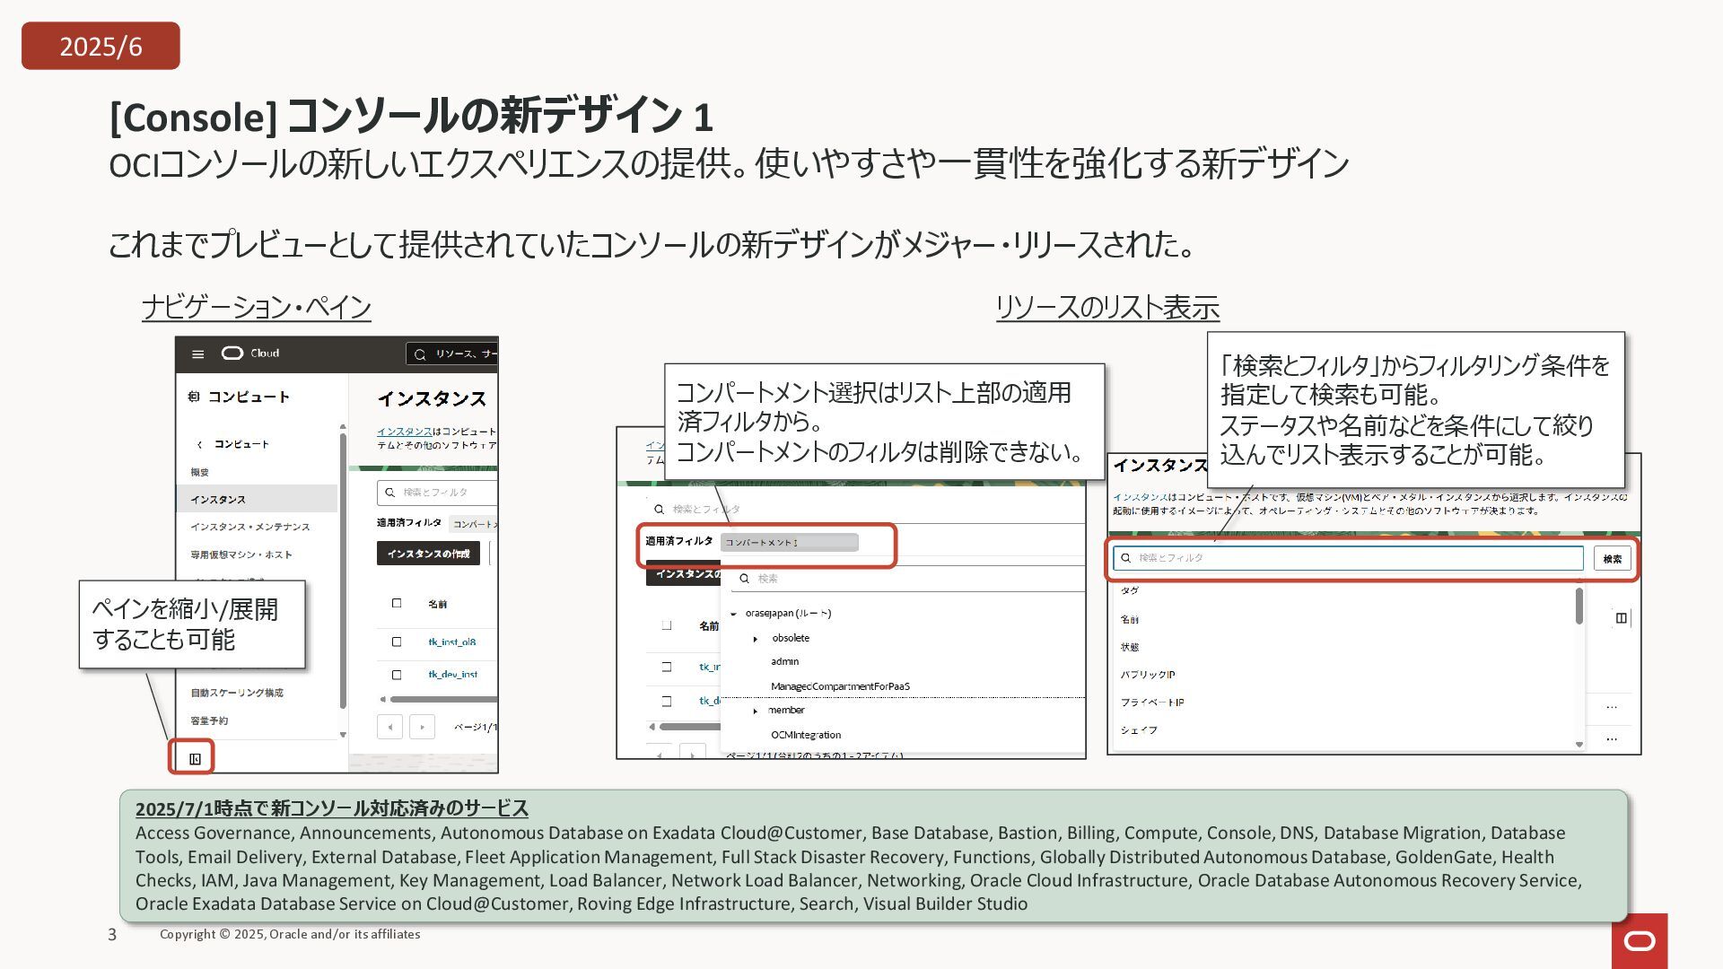
Task: Select タグ in the filter suggestion list
Action: 1129,590
